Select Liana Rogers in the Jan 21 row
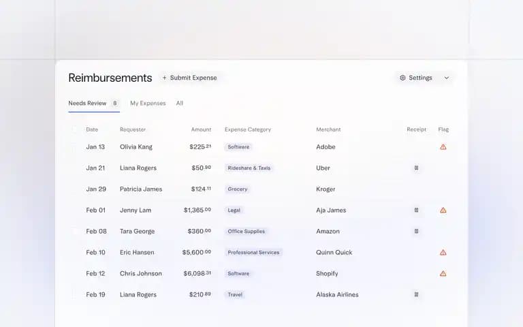The width and height of the screenshot is (523, 327). [x=138, y=168]
